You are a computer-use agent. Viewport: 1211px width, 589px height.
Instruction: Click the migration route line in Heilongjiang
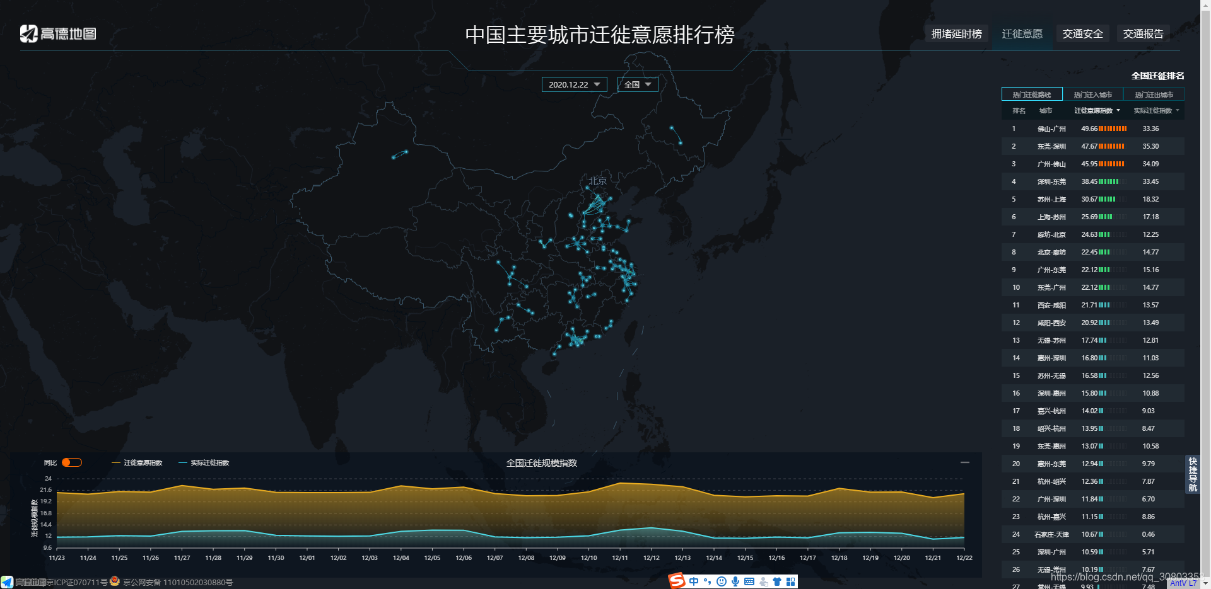click(676, 135)
